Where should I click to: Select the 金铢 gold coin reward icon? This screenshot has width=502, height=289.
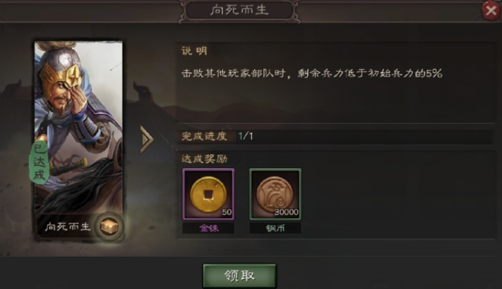pyautogui.click(x=208, y=194)
